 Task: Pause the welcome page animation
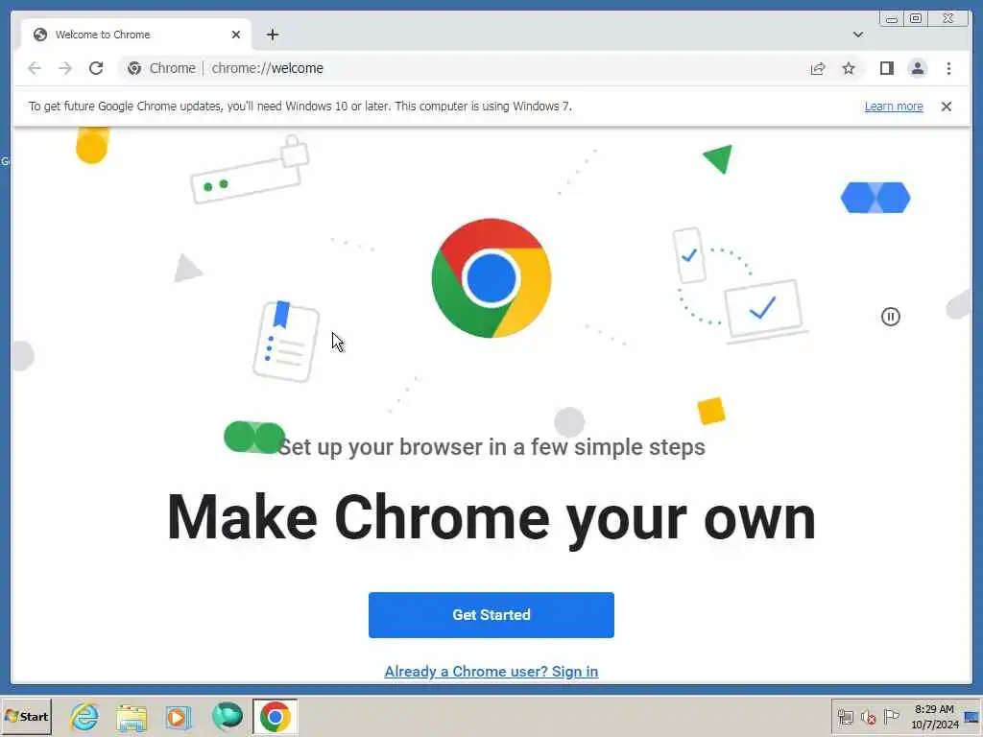[890, 317]
